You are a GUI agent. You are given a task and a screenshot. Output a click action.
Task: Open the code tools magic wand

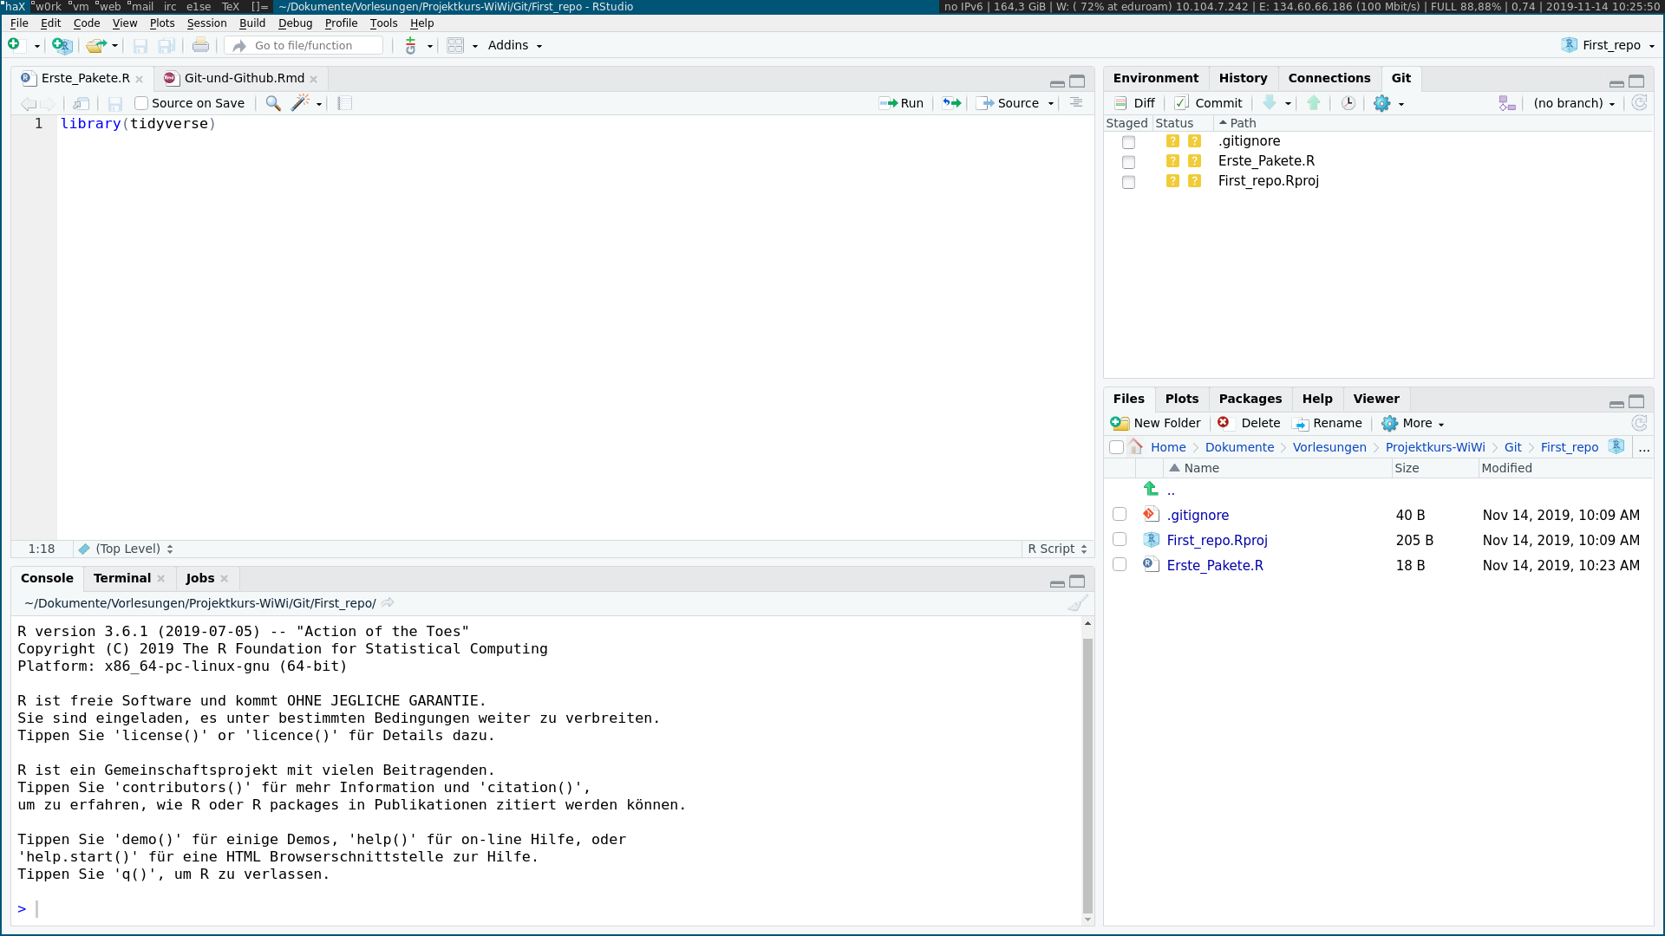click(300, 103)
